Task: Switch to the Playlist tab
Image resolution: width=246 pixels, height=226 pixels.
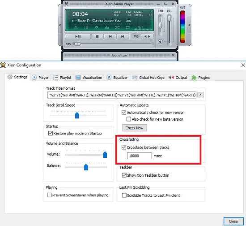Action: pos(62,78)
